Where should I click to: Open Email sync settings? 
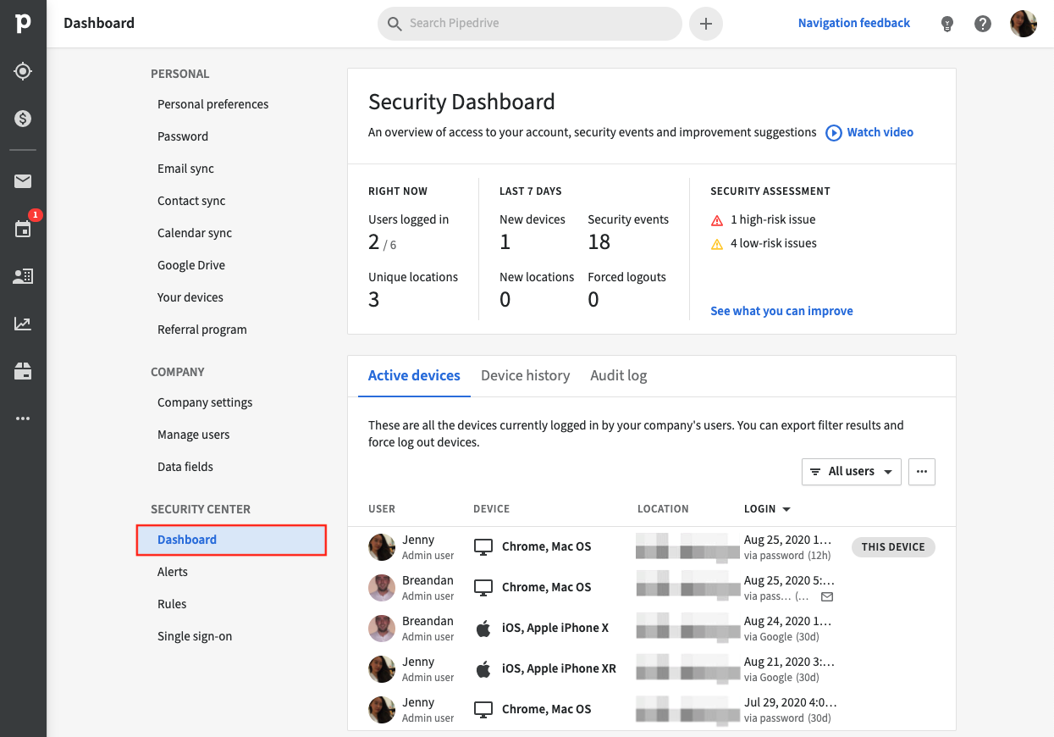point(185,169)
